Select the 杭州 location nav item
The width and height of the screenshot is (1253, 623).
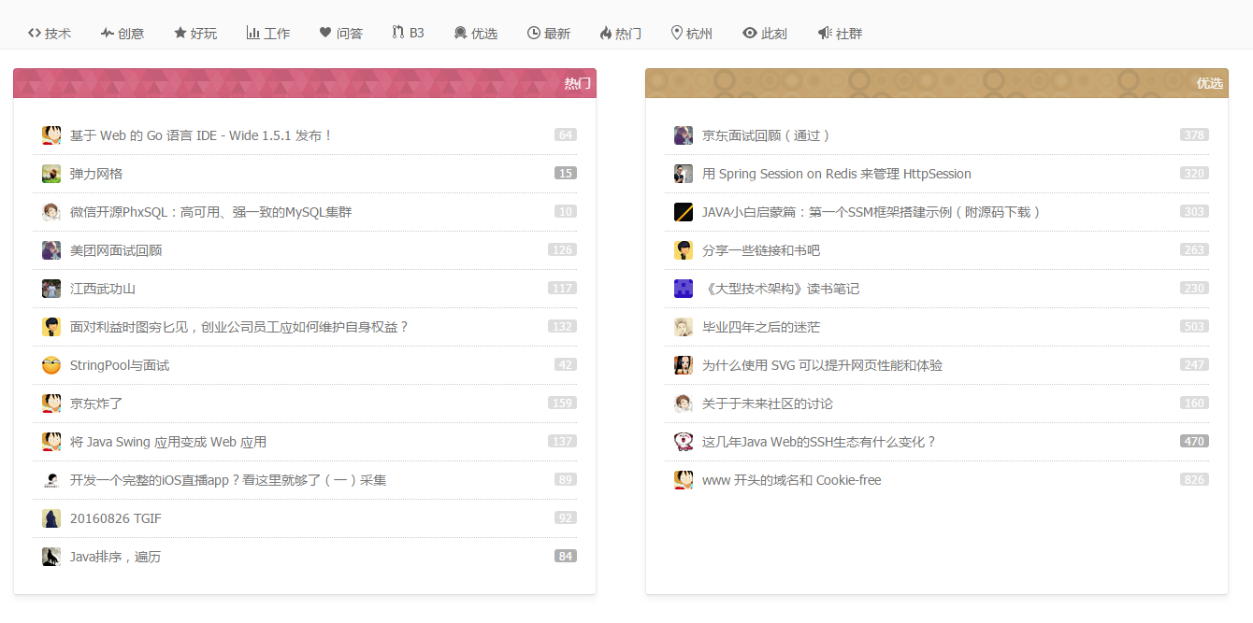tap(692, 33)
